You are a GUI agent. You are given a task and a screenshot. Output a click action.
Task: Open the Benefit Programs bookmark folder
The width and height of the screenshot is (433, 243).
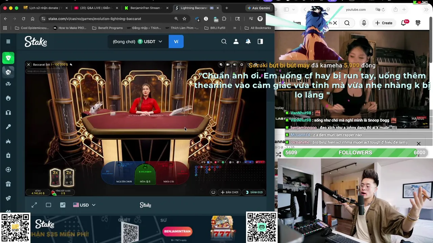107,28
